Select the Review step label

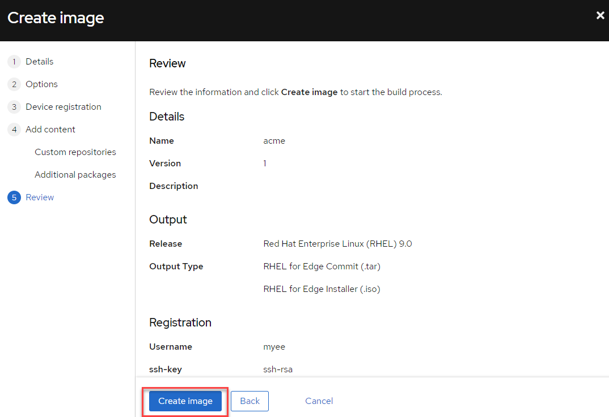click(x=40, y=197)
